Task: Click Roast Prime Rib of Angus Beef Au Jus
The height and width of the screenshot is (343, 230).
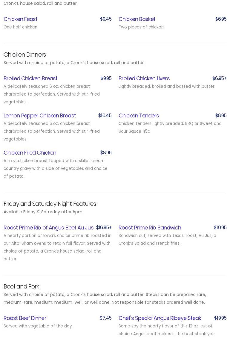Action: point(48,227)
